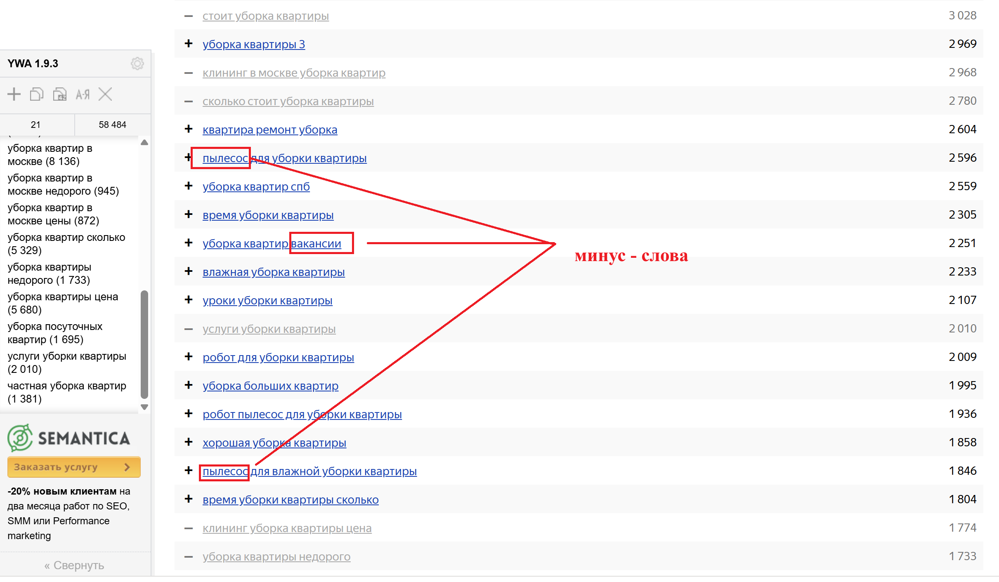Add 'уборка квартир вакансии' with plus toggle
This screenshot has height=582, width=999.
coord(189,243)
